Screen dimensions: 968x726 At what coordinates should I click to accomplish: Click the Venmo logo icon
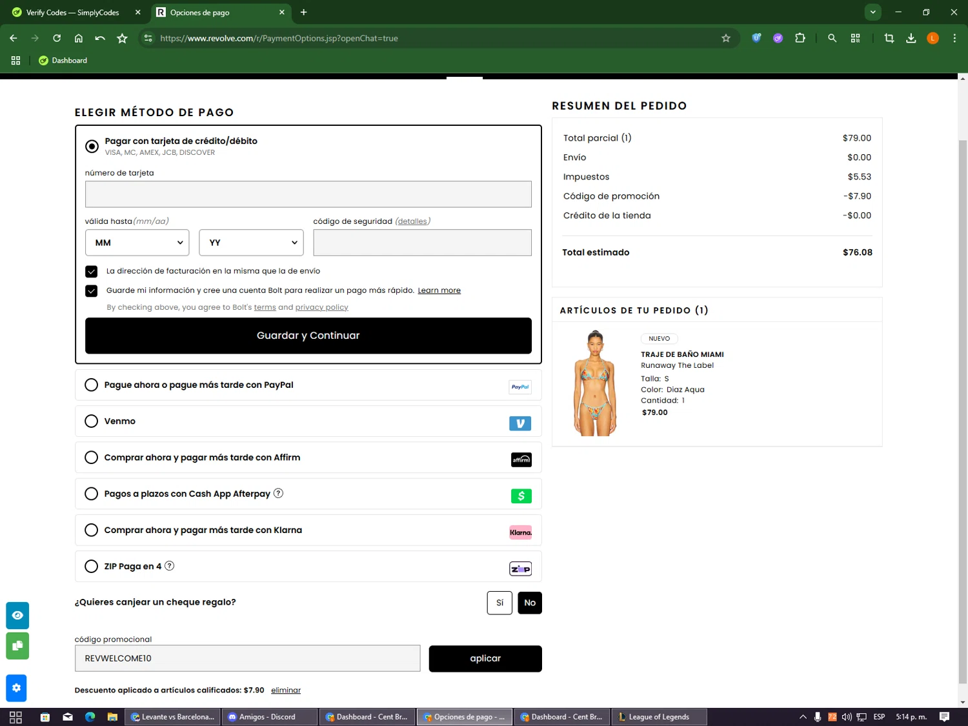pyautogui.click(x=520, y=423)
